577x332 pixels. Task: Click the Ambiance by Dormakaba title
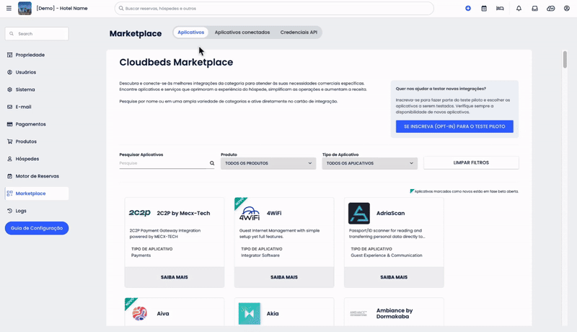point(395,314)
